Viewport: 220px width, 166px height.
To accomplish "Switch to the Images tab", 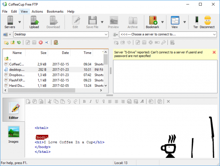I will click(x=14, y=135).
